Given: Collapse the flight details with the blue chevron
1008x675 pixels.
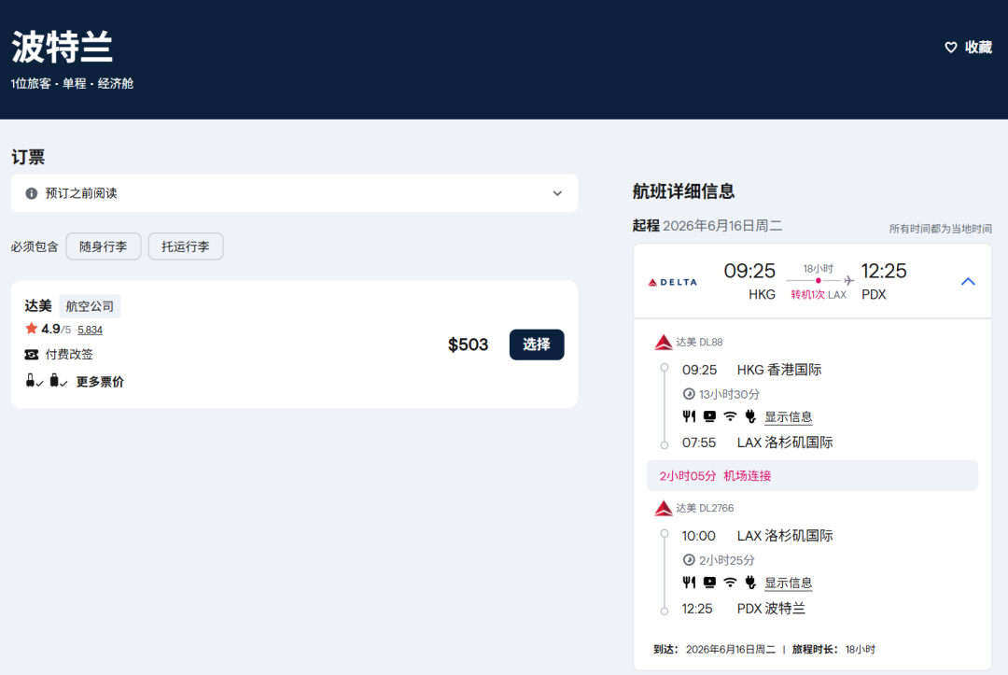Looking at the screenshot, I should [x=968, y=281].
